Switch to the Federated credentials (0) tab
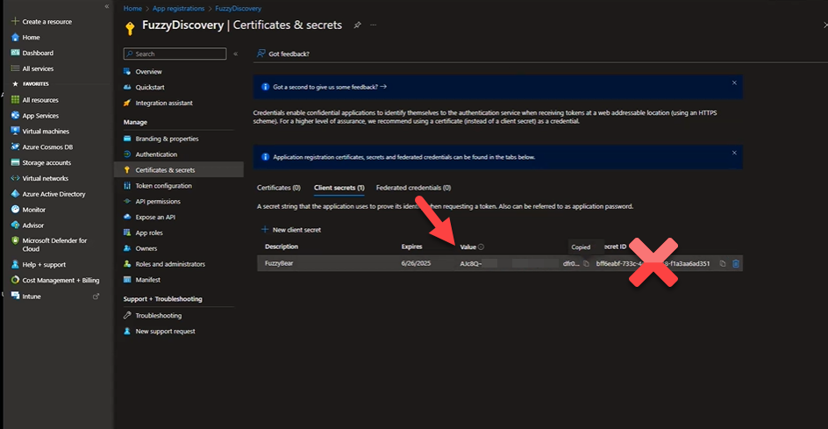Viewport: 828px width, 429px height. (413, 188)
